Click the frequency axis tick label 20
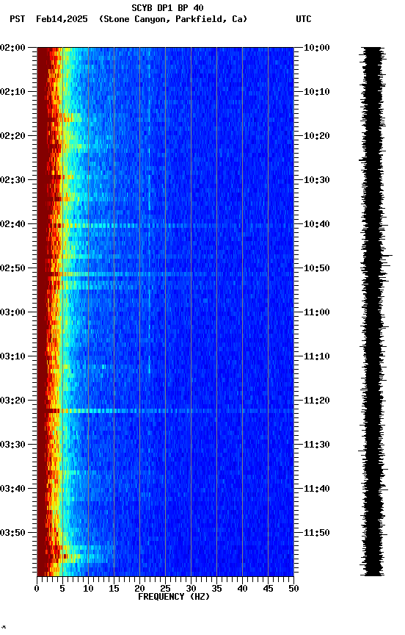This screenshot has height=635, width=405. 139,589
